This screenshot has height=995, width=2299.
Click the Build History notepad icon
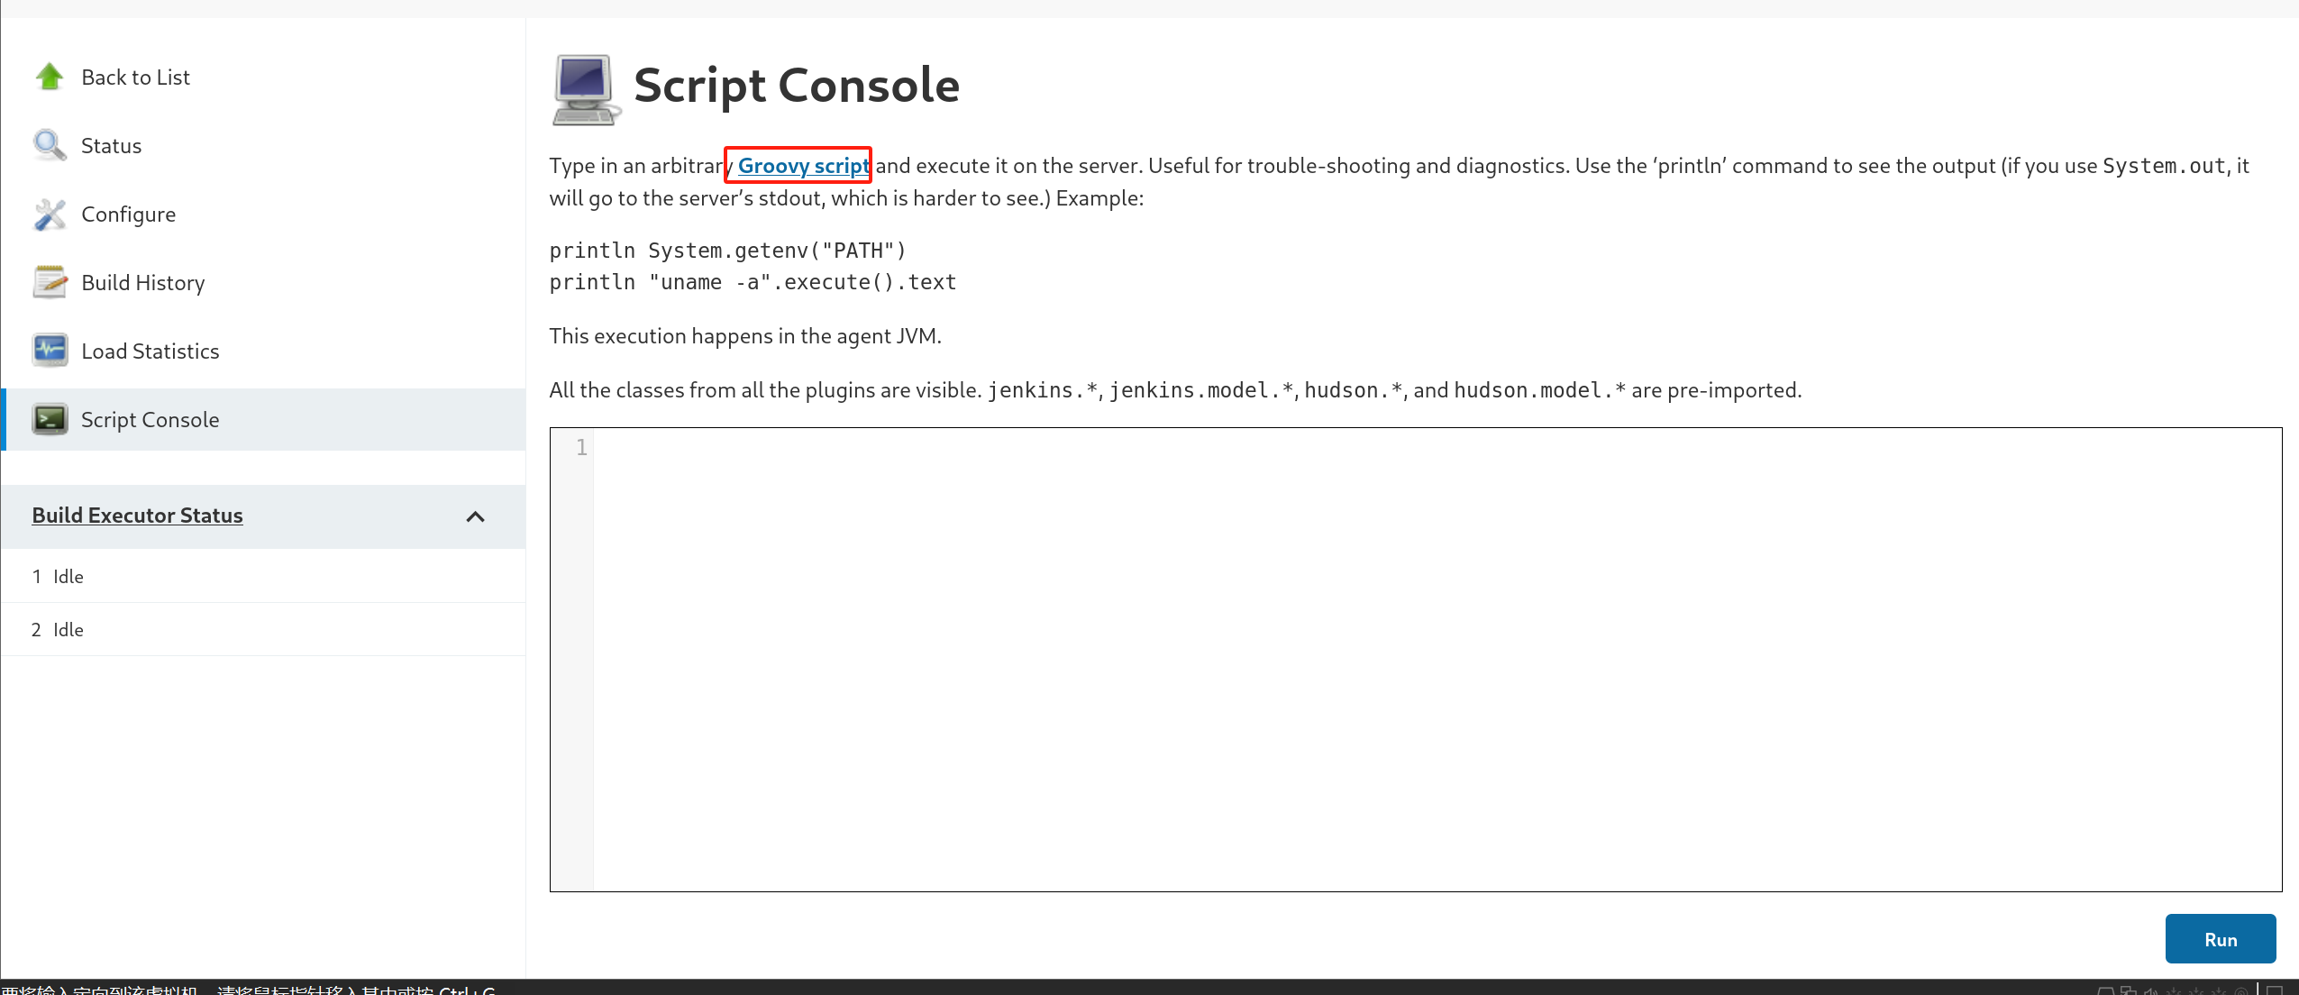(x=50, y=282)
